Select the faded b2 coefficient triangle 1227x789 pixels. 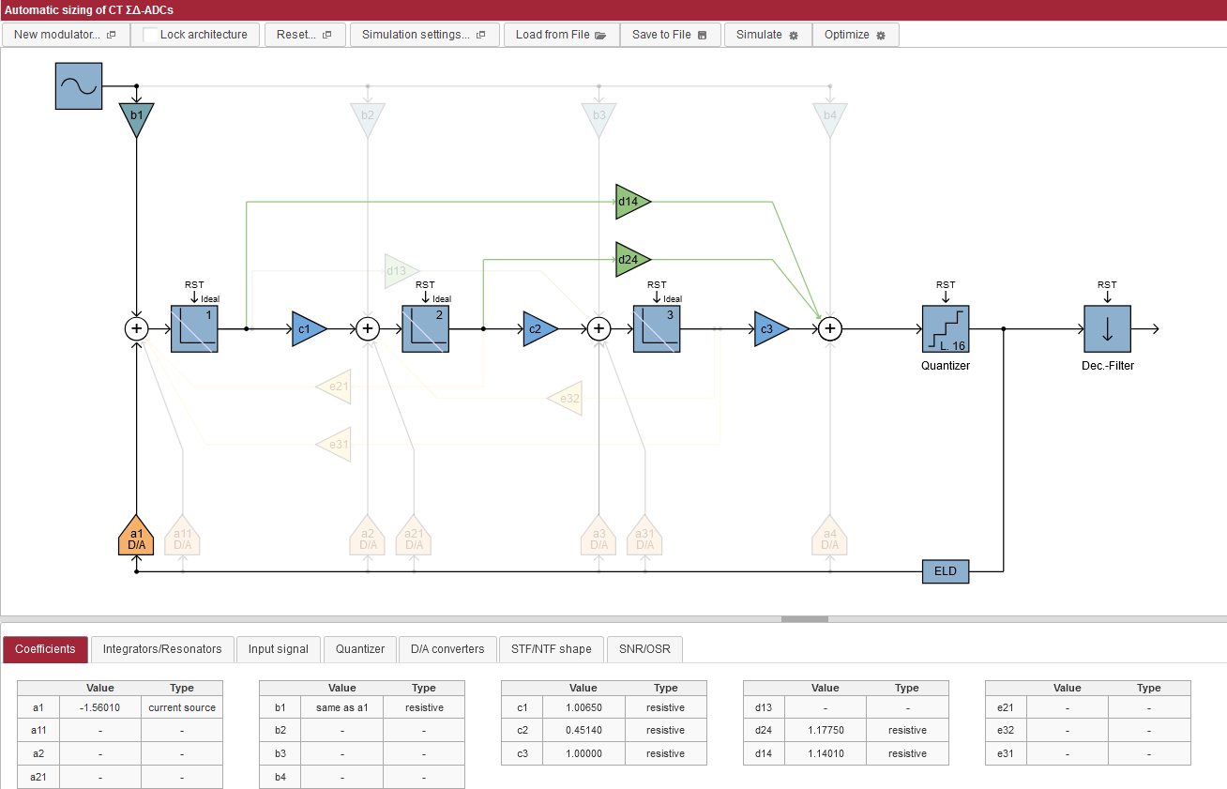click(x=368, y=119)
